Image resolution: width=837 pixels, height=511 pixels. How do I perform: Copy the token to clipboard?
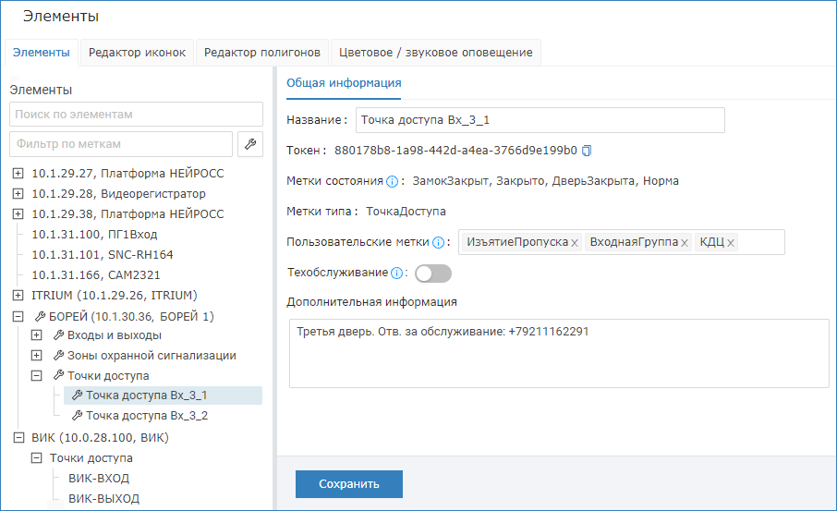(586, 151)
